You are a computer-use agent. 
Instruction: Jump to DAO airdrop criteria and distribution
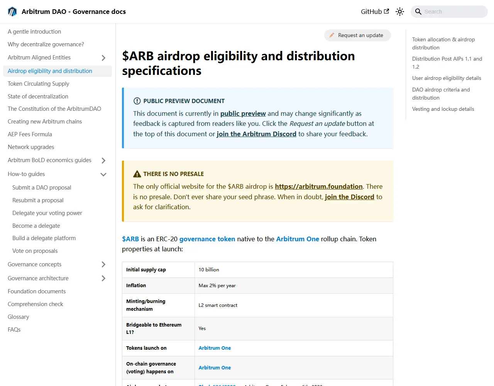pyautogui.click(x=441, y=94)
